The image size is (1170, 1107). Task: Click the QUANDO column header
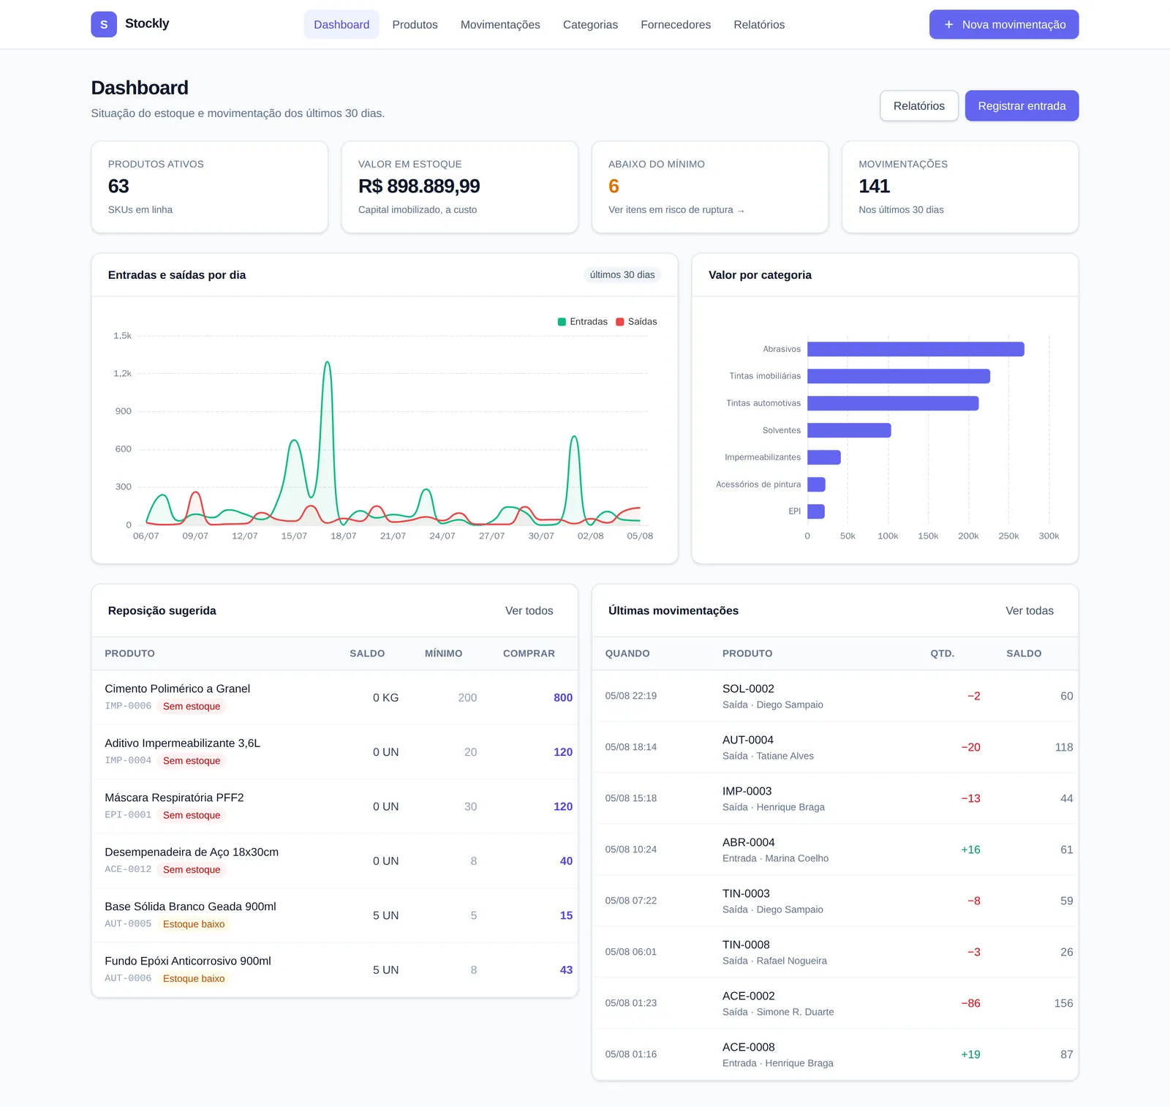coord(627,653)
